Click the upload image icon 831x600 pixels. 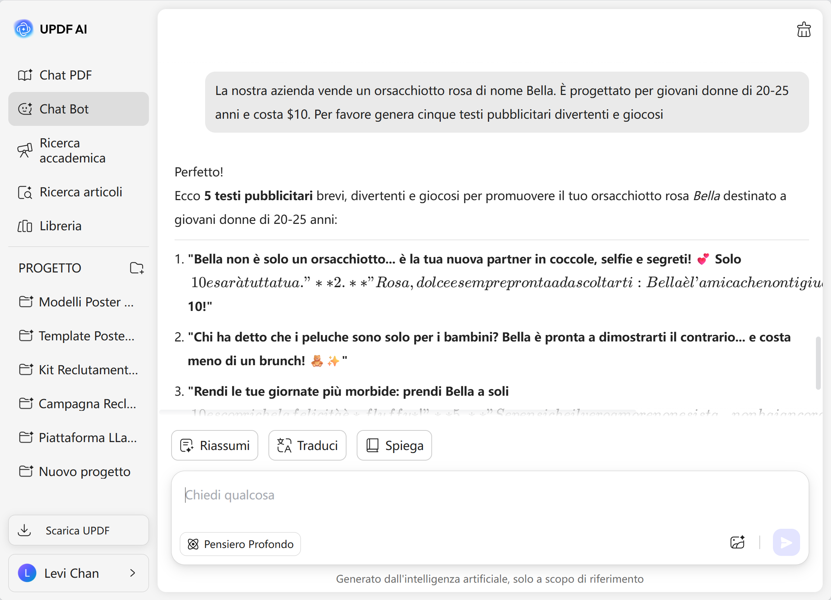pos(737,542)
